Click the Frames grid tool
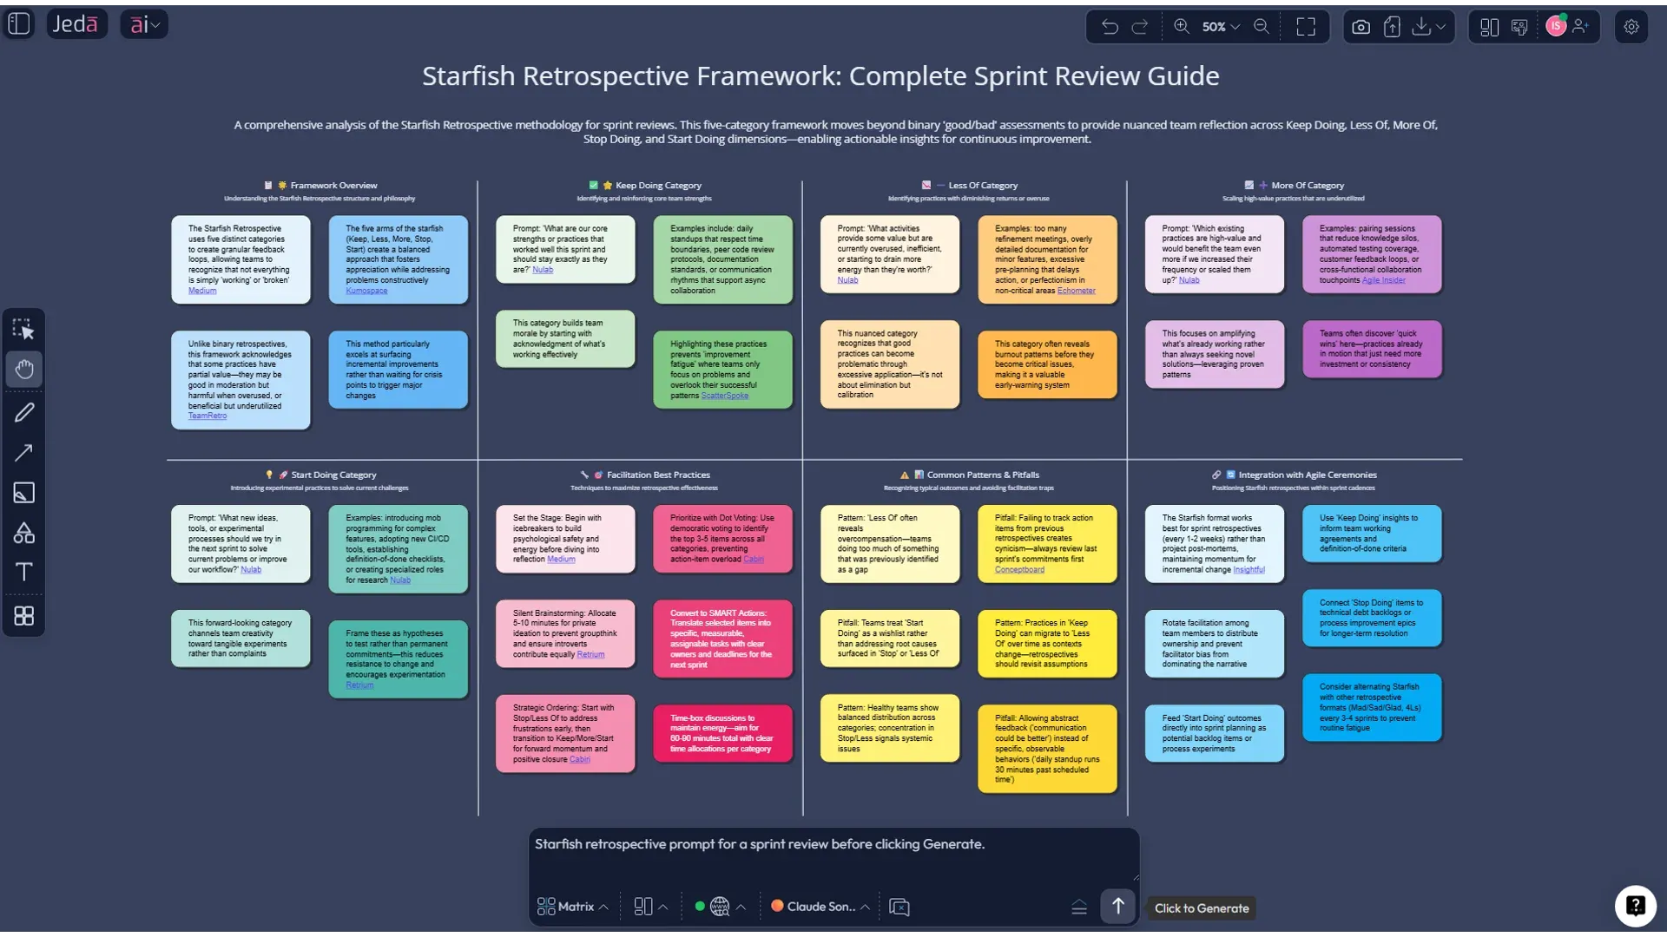Viewport: 1667px width, 937px height. point(23,616)
